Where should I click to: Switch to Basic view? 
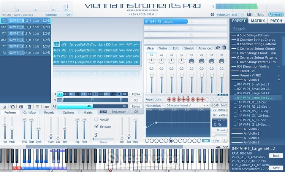coord(260,14)
